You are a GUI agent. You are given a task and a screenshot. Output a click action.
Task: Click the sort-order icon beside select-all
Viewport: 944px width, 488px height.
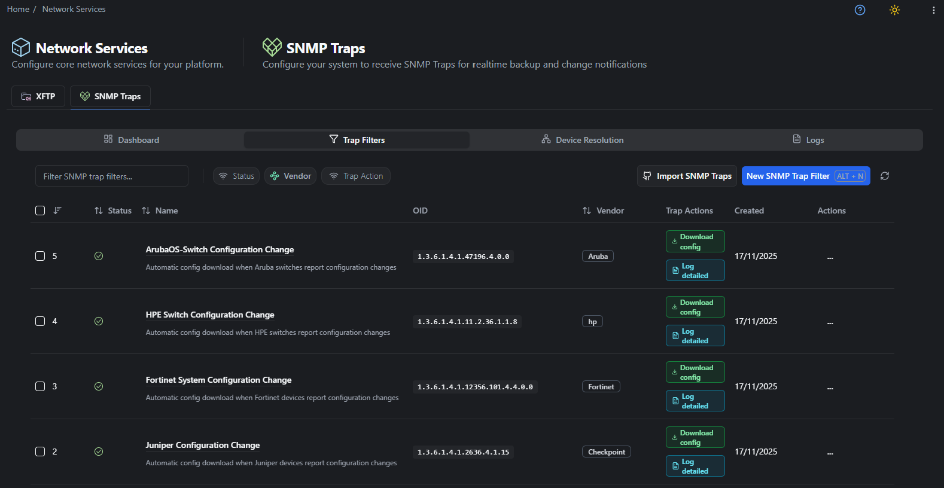(57, 211)
